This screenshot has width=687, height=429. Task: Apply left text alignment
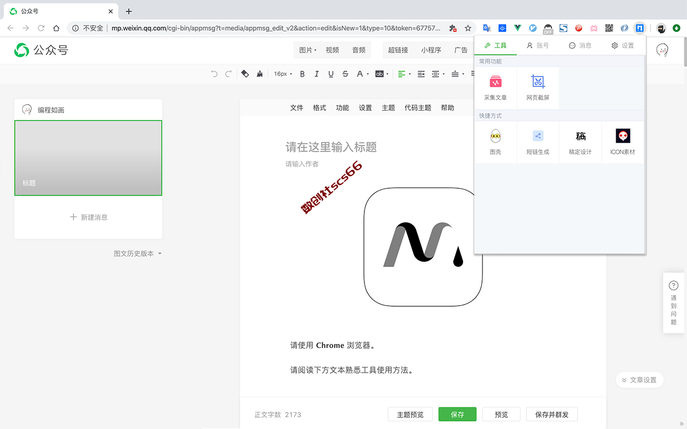(401, 74)
